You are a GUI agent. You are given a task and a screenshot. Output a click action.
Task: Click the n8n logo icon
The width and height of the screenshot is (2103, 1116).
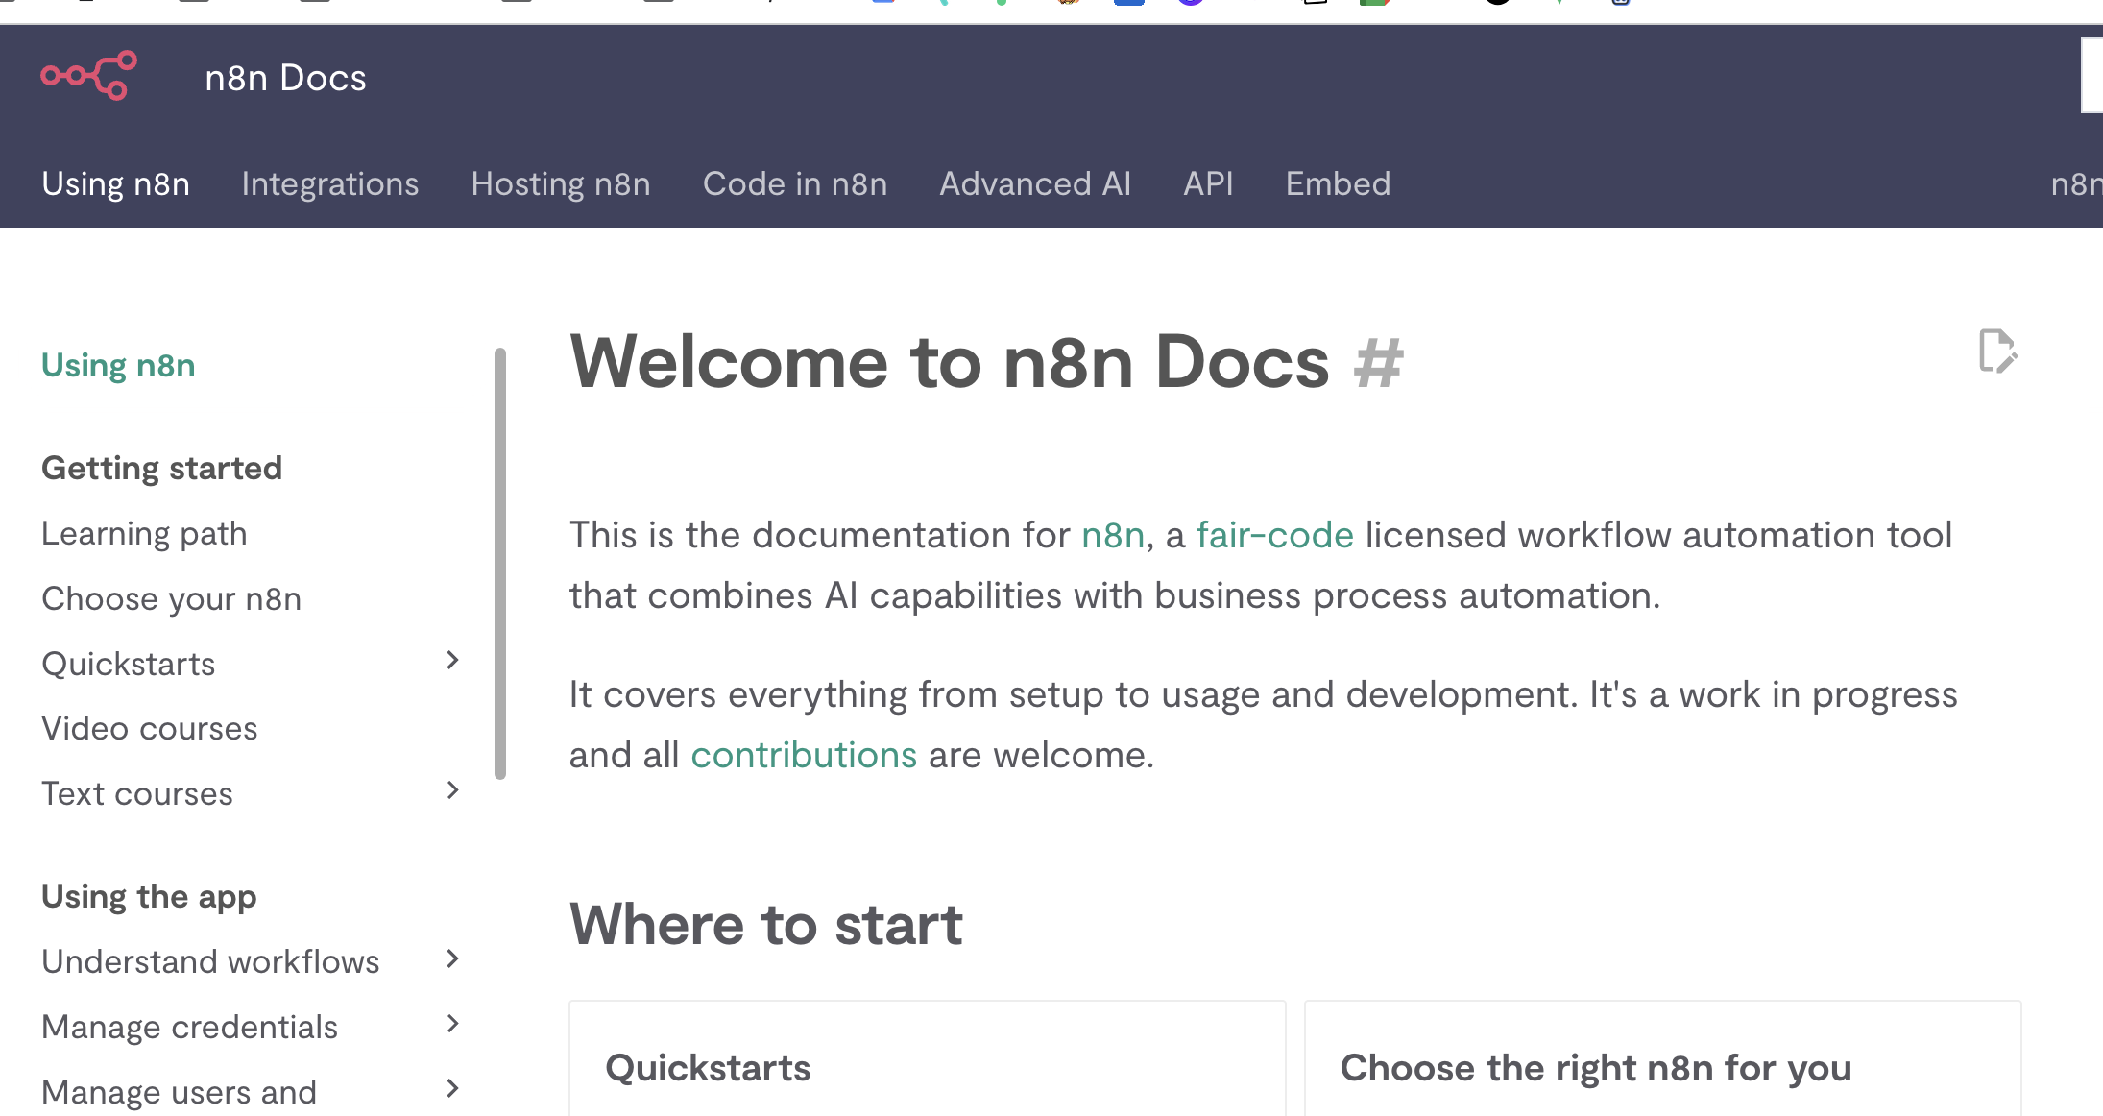coord(88,76)
